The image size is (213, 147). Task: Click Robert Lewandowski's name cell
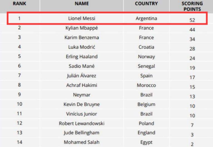[82, 123]
